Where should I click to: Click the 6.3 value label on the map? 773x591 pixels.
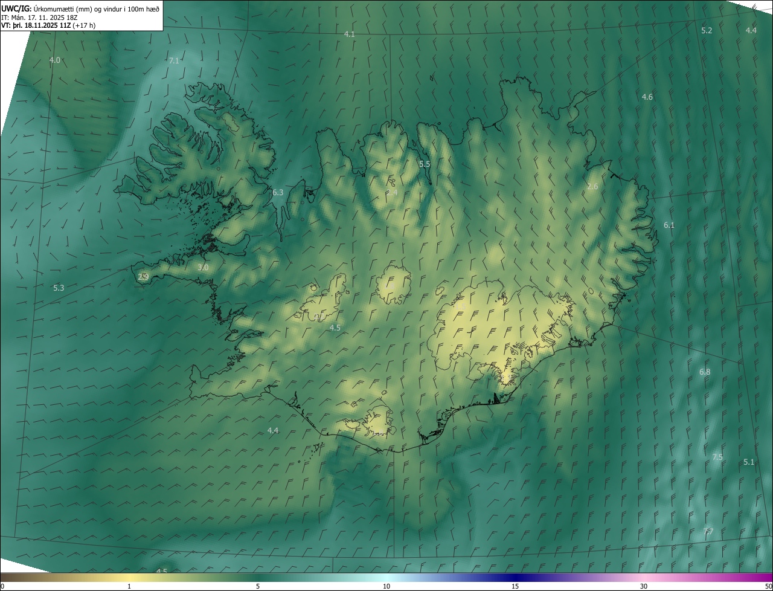tap(278, 192)
